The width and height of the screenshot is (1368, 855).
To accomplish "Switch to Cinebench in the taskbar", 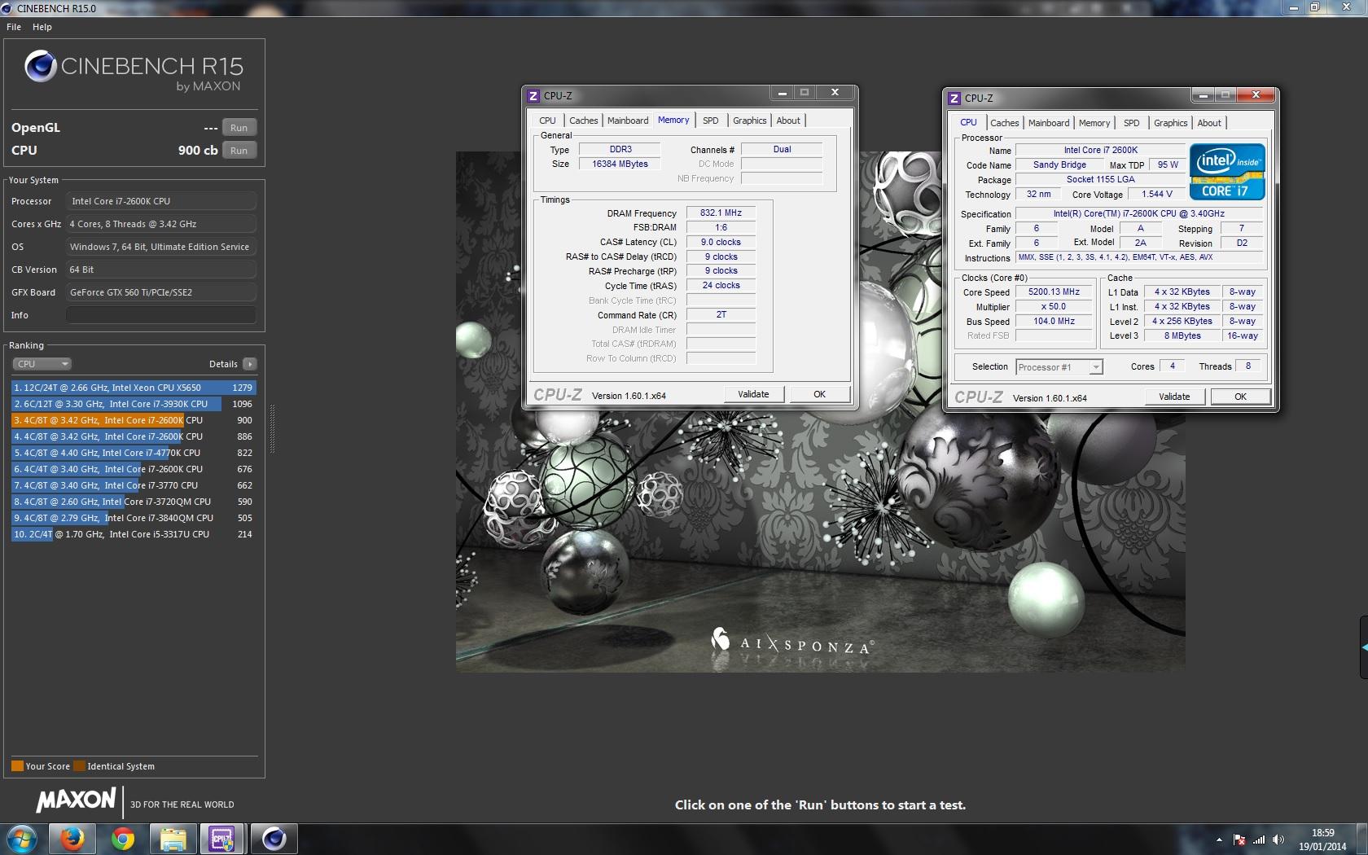I will (x=274, y=839).
